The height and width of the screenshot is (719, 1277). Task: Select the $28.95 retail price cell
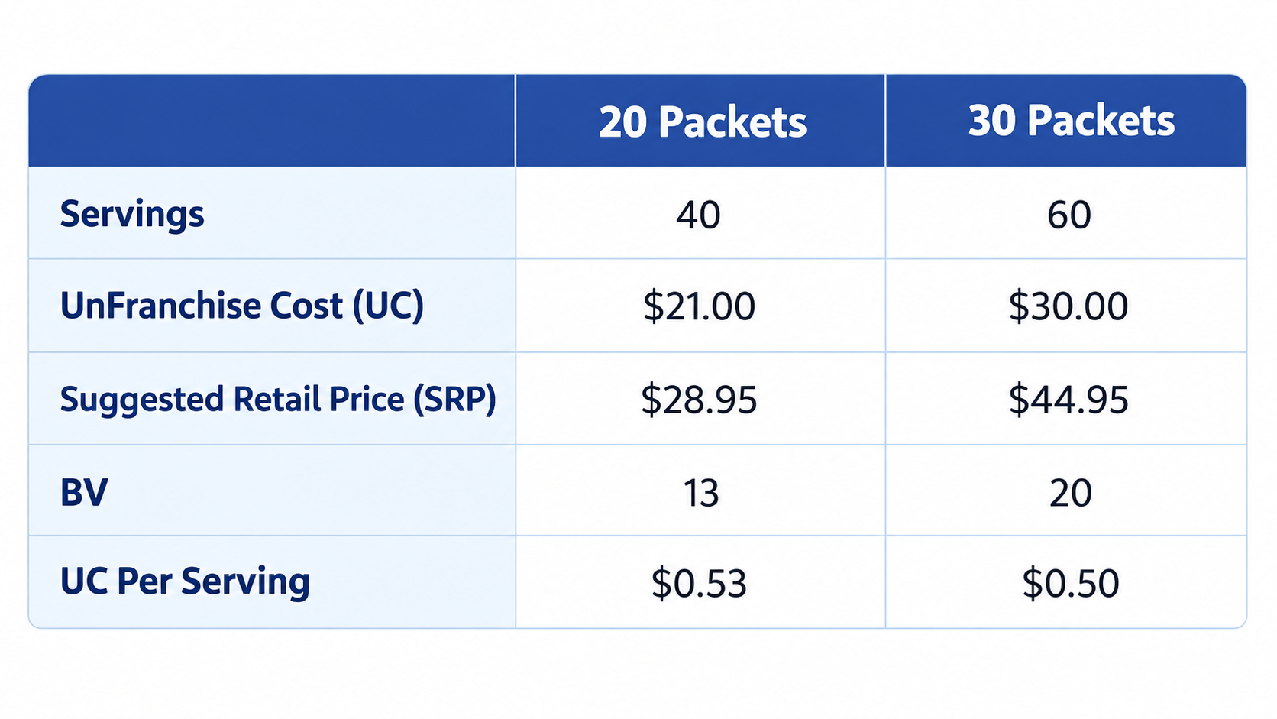[x=699, y=400]
